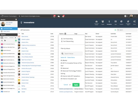138x103 pixels.
Task: Click the column chooser dash icon left of Title
Action: pos(19,34)
